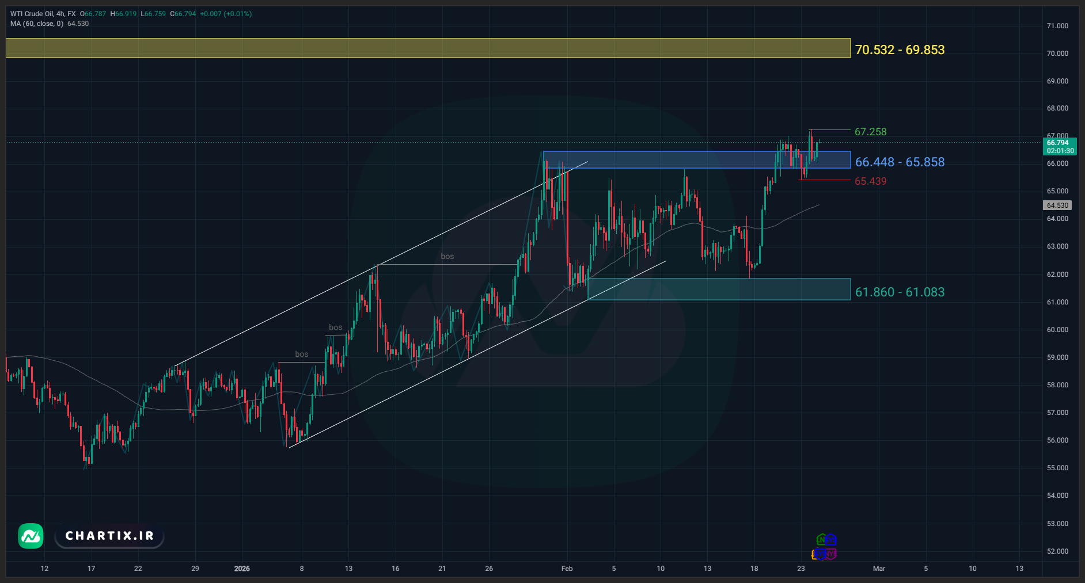Image resolution: width=1085 pixels, height=583 pixels.
Task: Click the blue SYS session marker icon
Action: (x=830, y=540)
